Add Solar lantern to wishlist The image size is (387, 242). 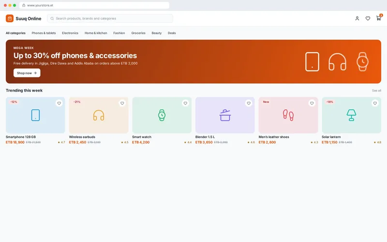point(375,103)
